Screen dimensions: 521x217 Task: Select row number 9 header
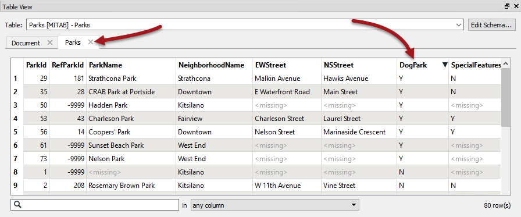(x=17, y=186)
